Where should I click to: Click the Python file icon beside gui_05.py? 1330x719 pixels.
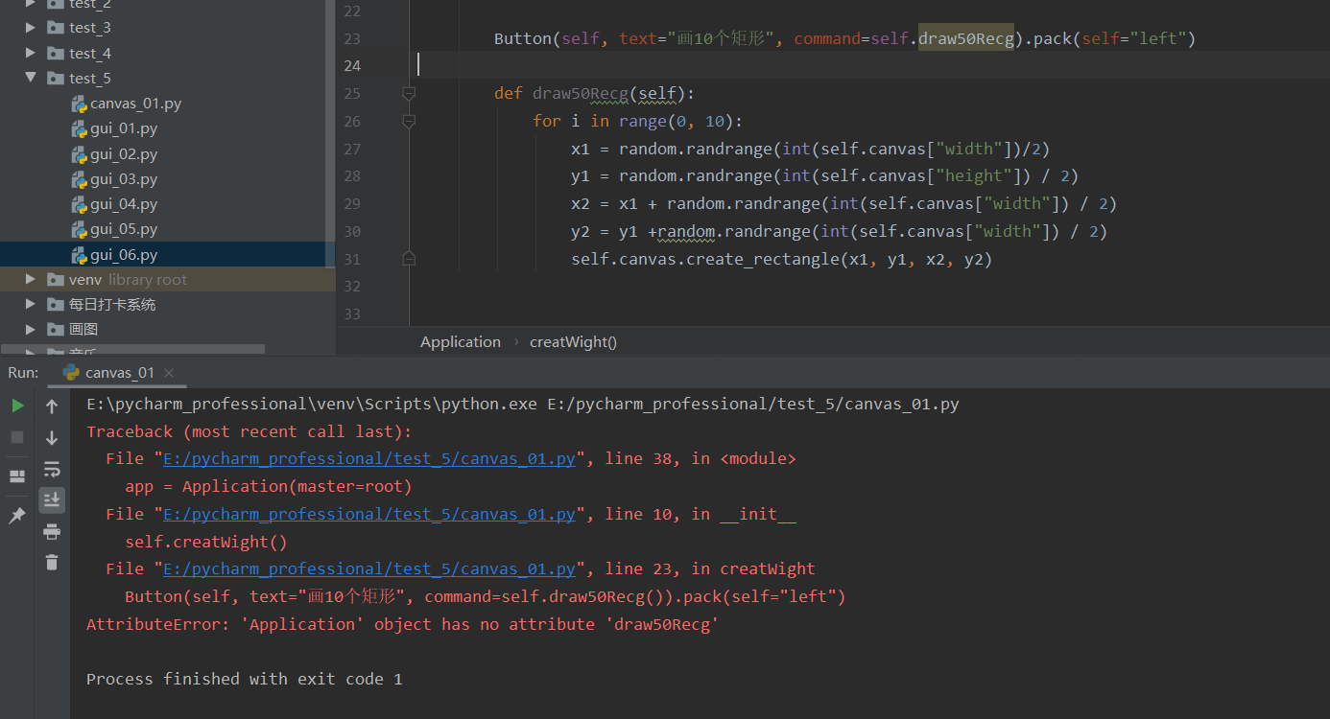coord(80,229)
